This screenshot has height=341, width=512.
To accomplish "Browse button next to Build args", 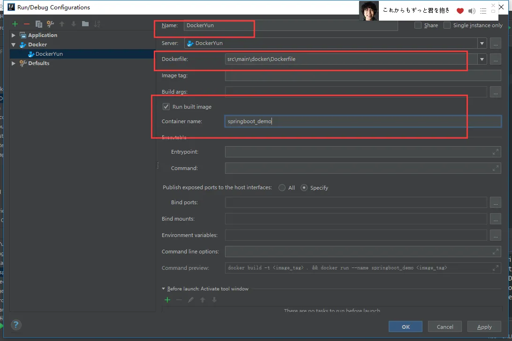I will point(496,92).
